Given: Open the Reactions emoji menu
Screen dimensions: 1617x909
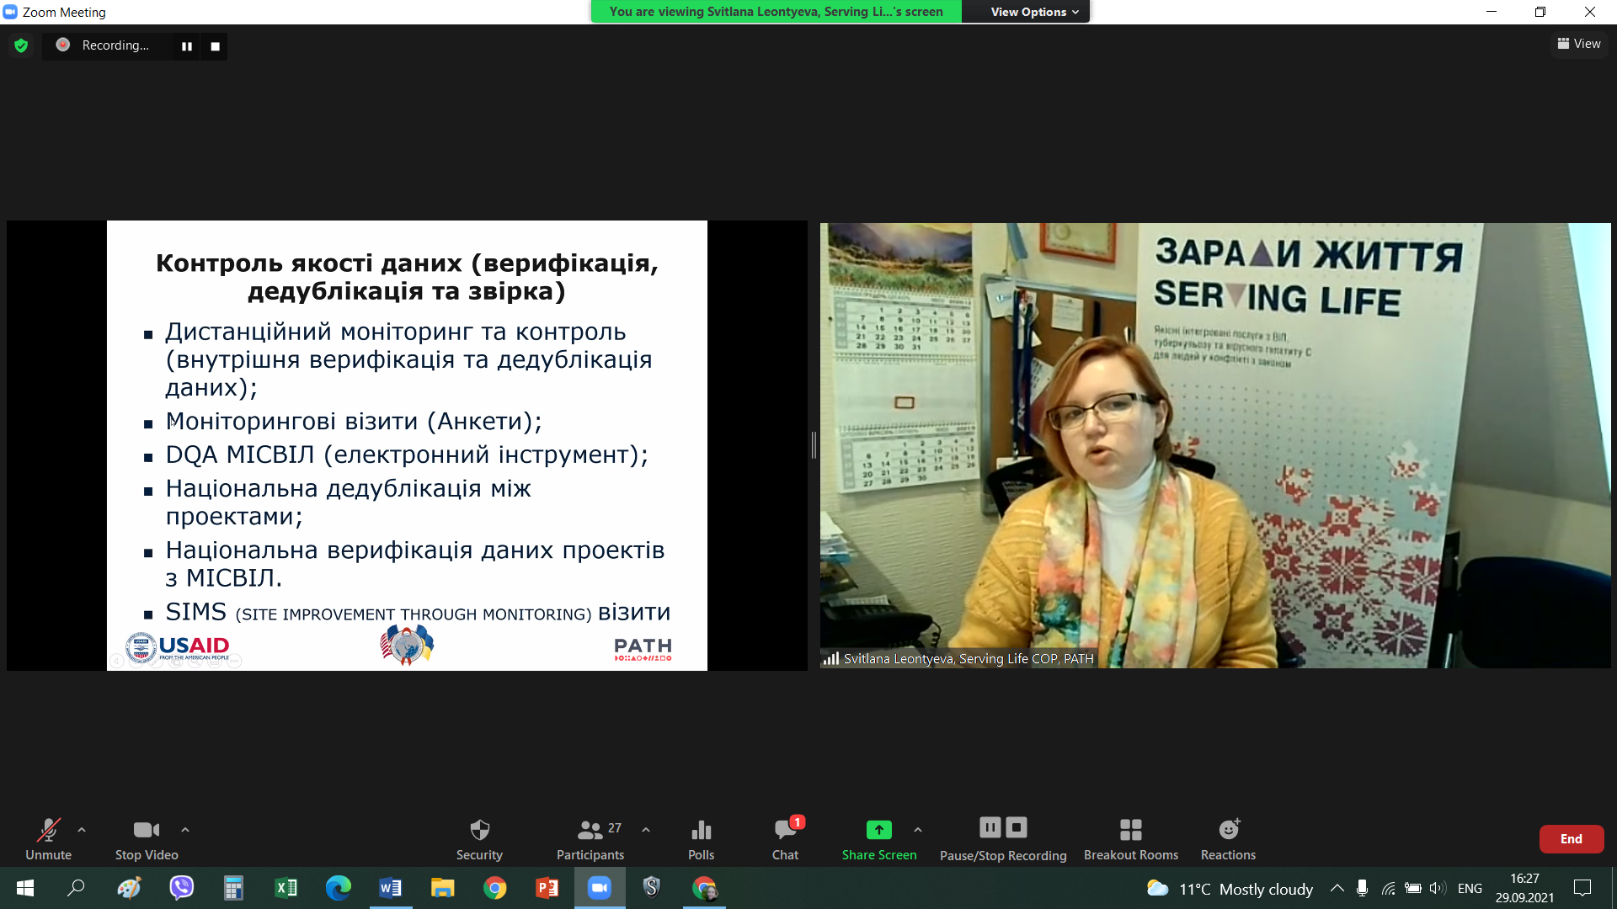Looking at the screenshot, I should [x=1228, y=831].
